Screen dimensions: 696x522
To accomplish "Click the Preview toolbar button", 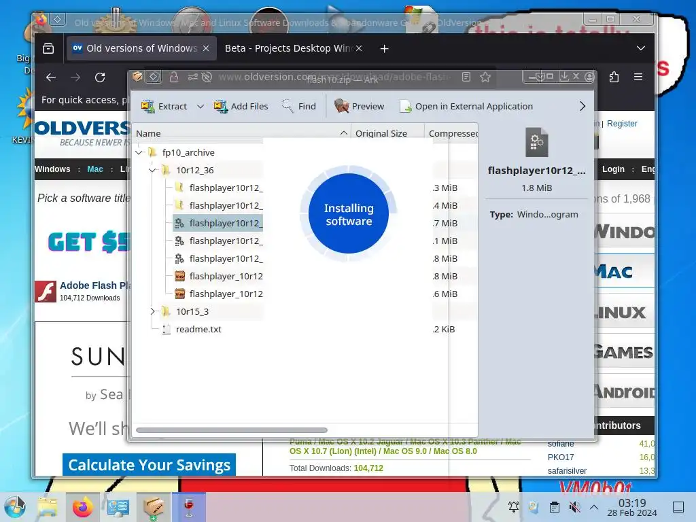I will coord(359,107).
